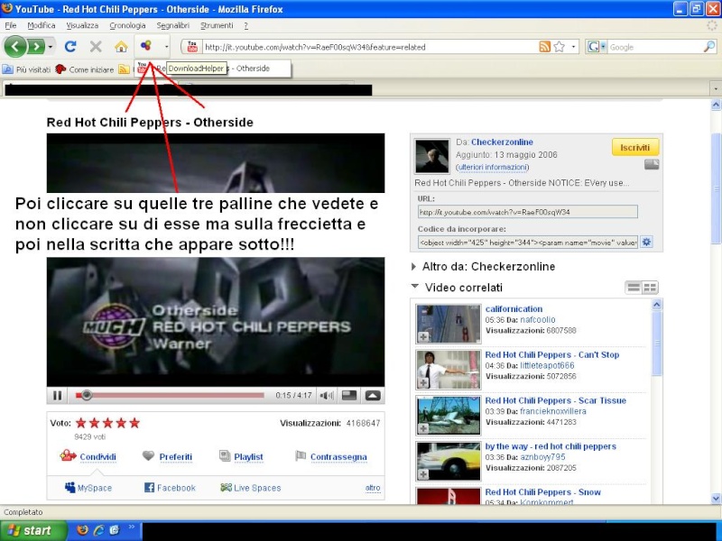722x541 pixels.
Task: Open the Playlist link
Action: click(x=248, y=457)
